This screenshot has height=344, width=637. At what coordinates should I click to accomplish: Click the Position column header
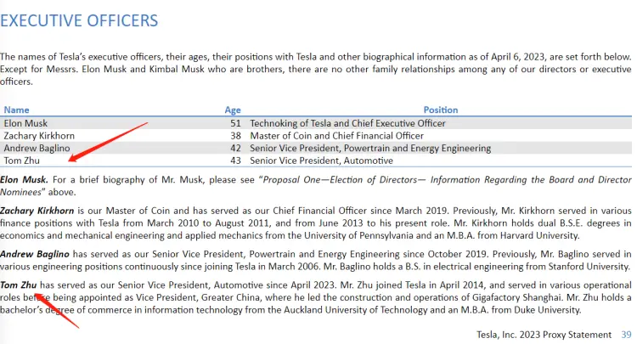click(441, 110)
